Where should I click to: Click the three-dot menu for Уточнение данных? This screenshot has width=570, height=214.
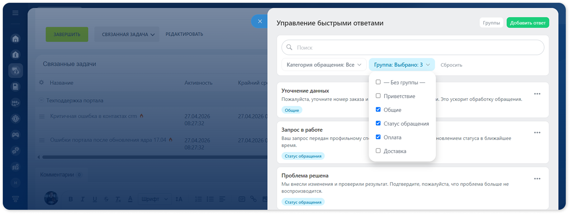(x=537, y=94)
